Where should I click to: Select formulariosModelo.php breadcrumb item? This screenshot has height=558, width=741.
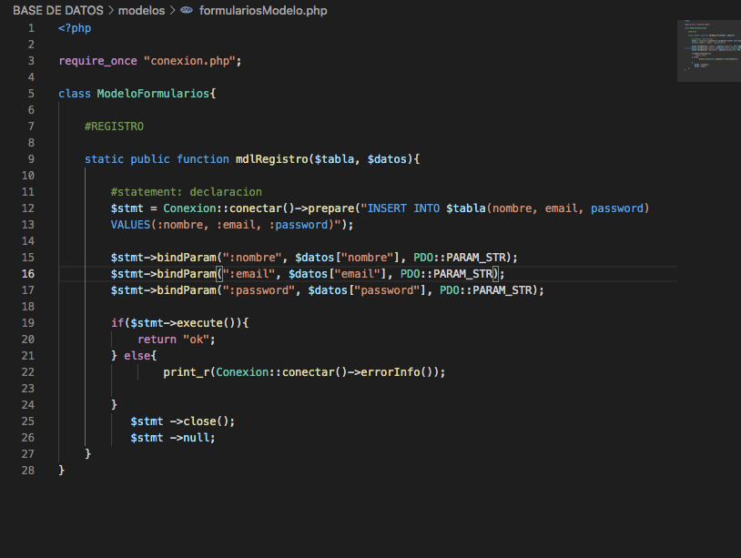click(x=263, y=10)
